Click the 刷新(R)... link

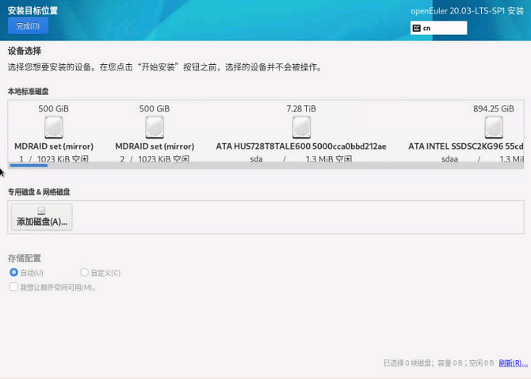[x=513, y=363]
